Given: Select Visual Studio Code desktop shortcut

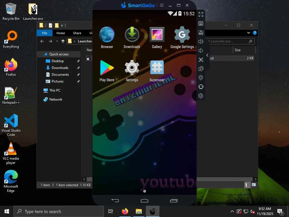Looking at the screenshot, I should pos(11,125).
